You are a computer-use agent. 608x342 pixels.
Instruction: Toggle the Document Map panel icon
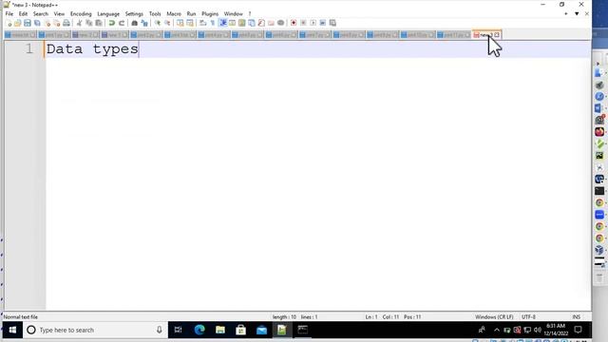(242, 23)
